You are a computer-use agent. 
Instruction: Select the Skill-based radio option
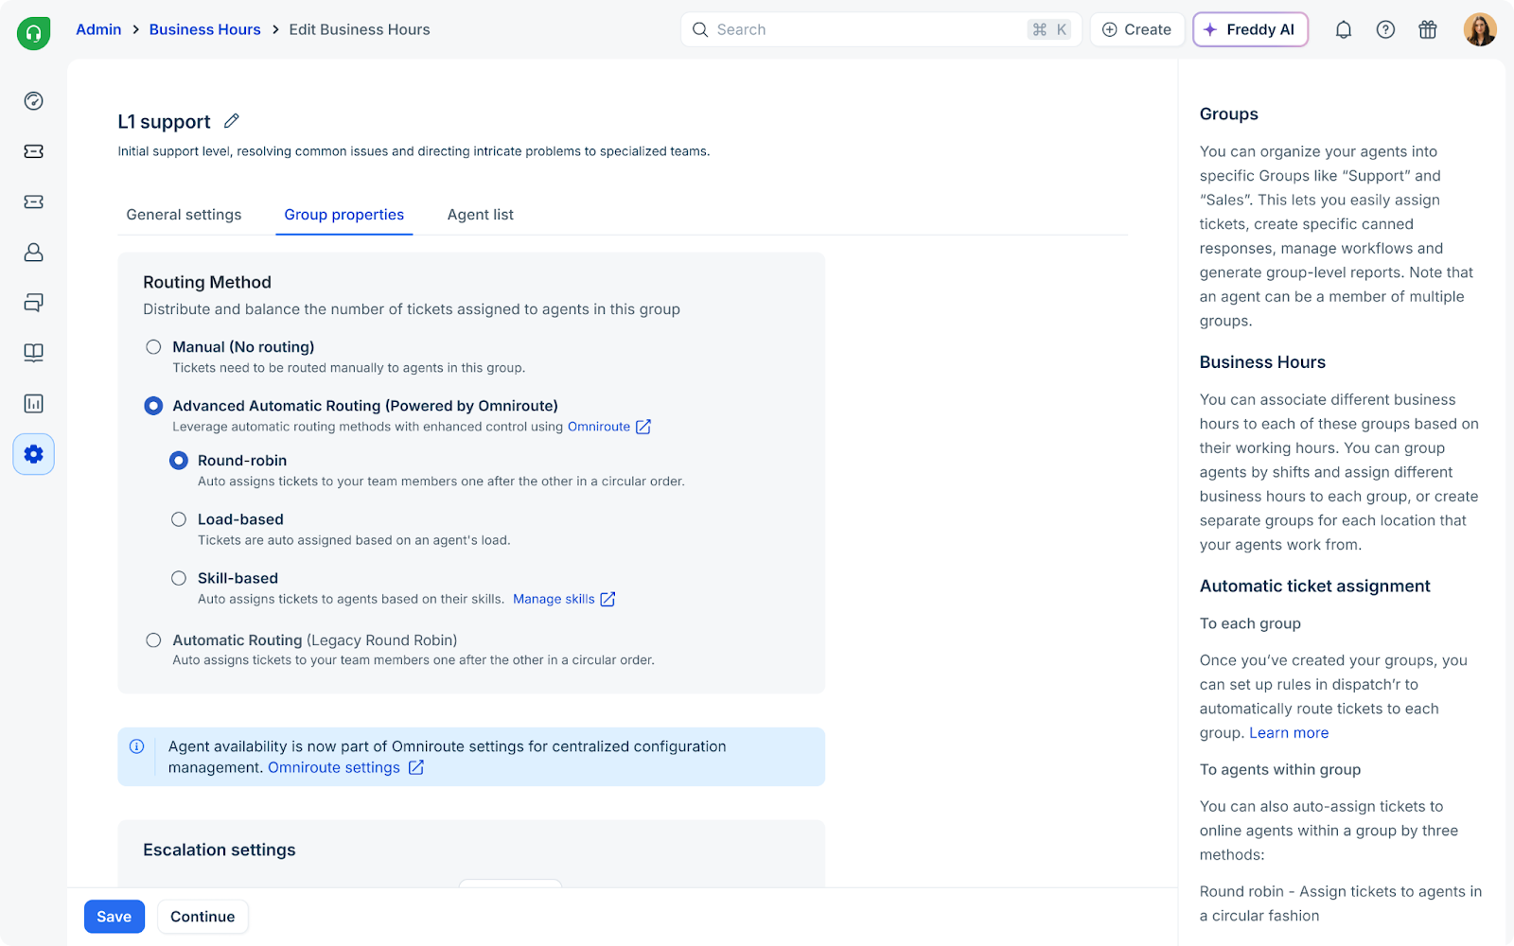click(x=179, y=578)
